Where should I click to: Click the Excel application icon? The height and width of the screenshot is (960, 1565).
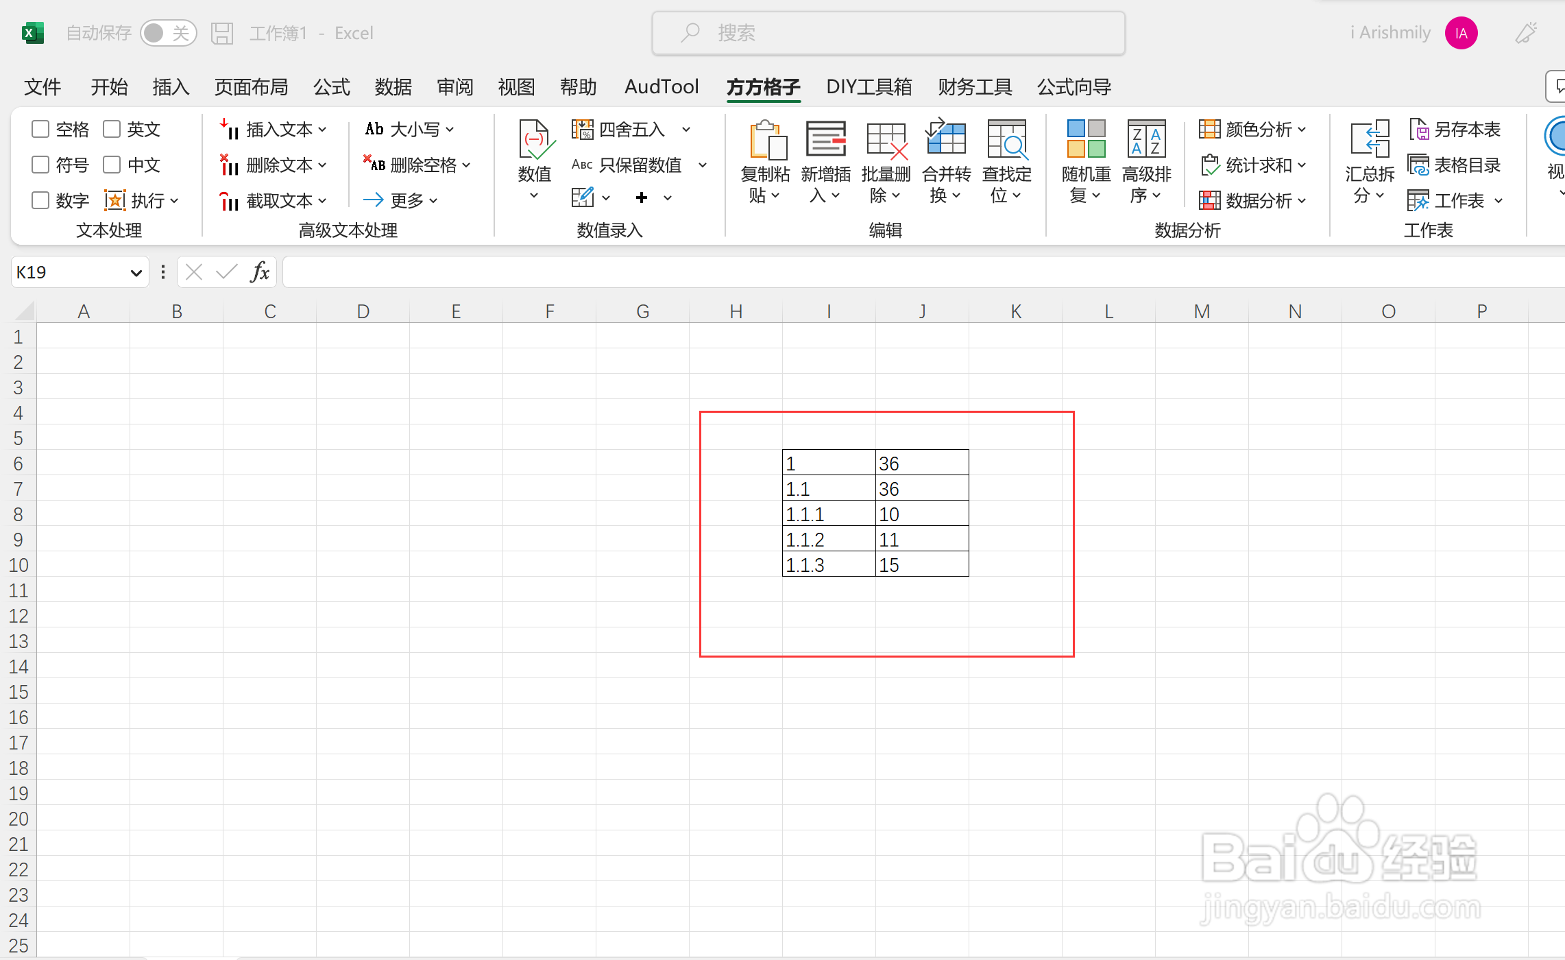[32, 33]
